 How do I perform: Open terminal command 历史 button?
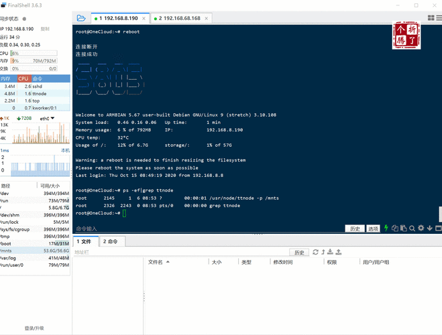click(x=355, y=228)
